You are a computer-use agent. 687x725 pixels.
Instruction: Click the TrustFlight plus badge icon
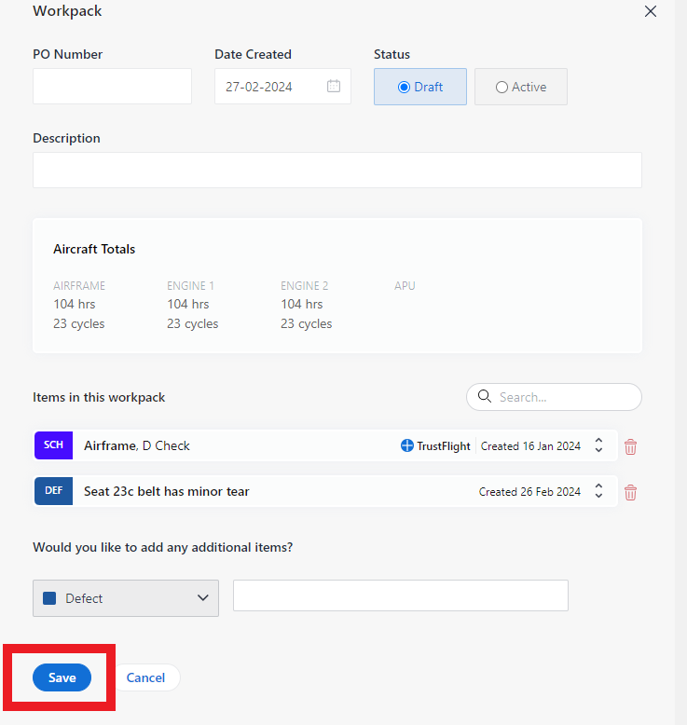click(406, 446)
